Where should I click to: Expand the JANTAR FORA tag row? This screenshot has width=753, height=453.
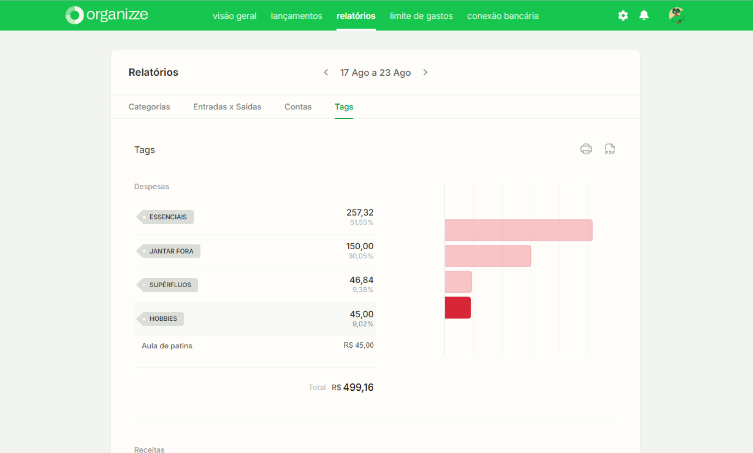(255, 251)
